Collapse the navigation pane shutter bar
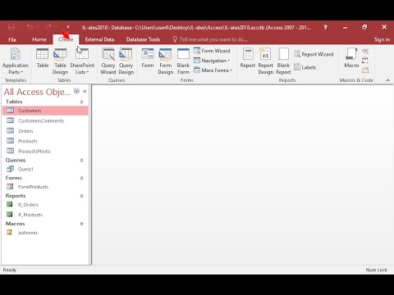The height and width of the screenshot is (295, 394). tap(85, 92)
